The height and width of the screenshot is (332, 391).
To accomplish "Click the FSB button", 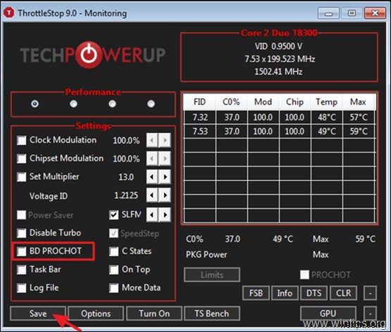I will 256,293.
